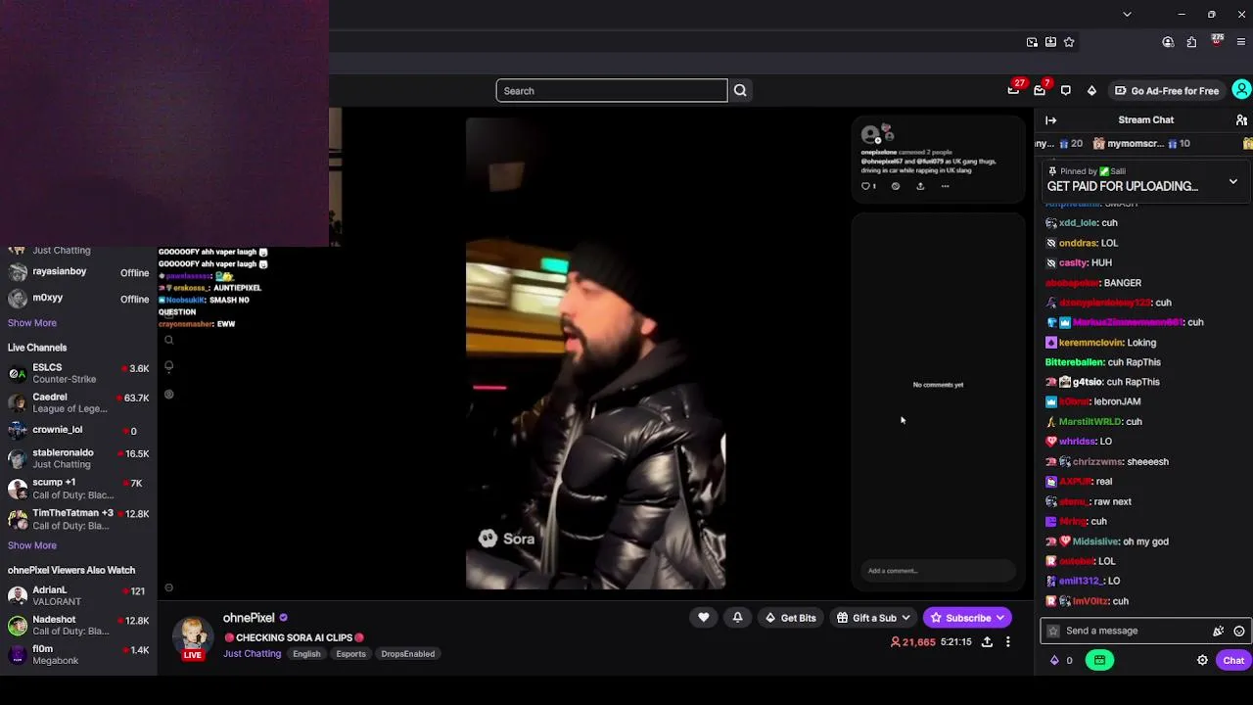
Task: Open stableronaldo Just Chatting channel
Action: [78, 458]
